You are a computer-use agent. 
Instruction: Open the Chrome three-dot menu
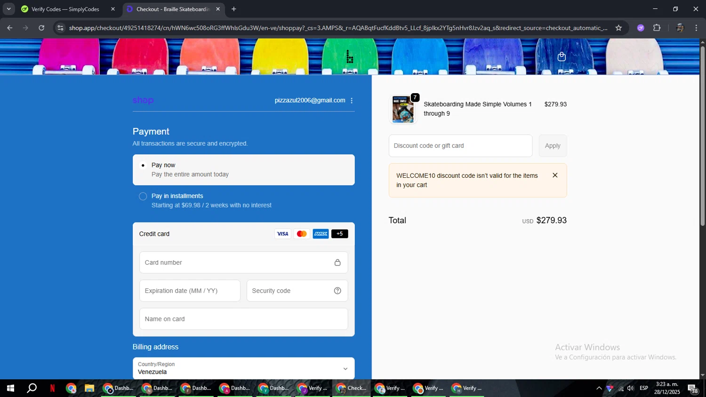(x=696, y=28)
